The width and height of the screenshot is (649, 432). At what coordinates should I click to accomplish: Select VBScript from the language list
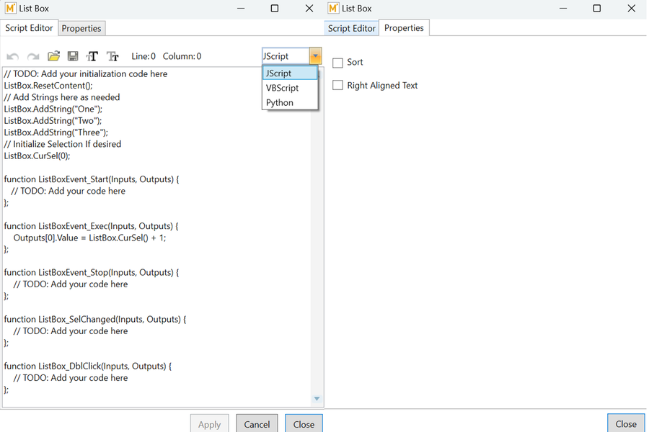point(282,88)
